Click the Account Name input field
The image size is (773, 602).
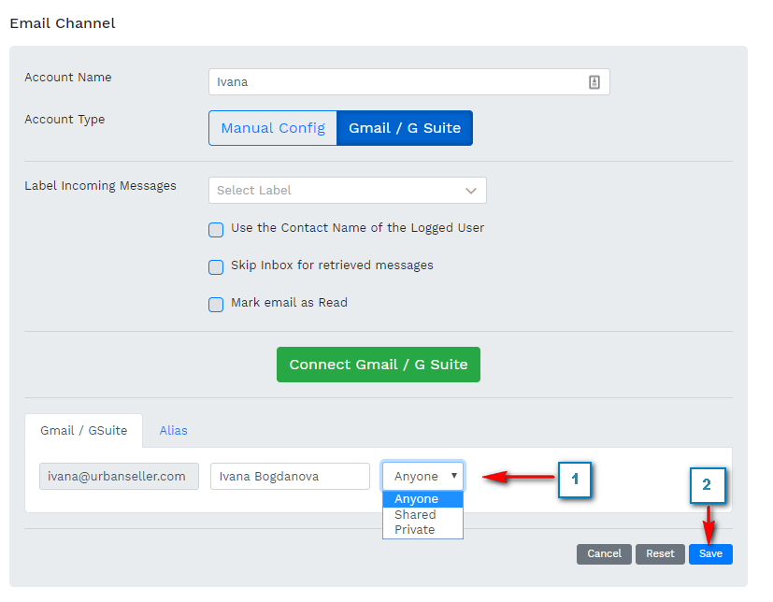point(397,82)
